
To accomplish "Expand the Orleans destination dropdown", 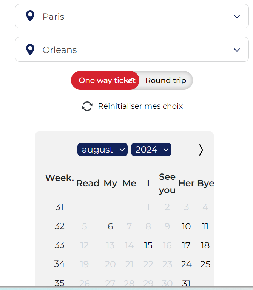I will pos(237,50).
